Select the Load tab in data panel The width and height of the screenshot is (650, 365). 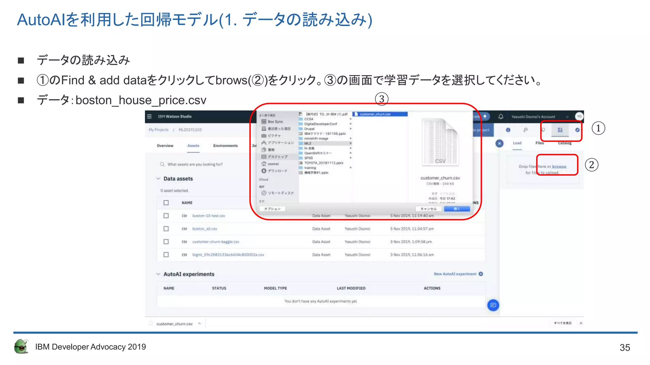[x=517, y=143]
